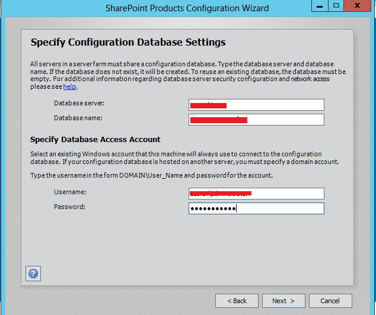Click the 'Specify Database Access Account' heading
The width and height of the screenshot is (376, 315).
95,140
